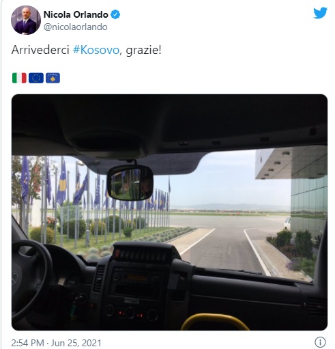Open the @nicolaorlando handle
This screenshot has width=335, height=349.
[x=75, y=27]
